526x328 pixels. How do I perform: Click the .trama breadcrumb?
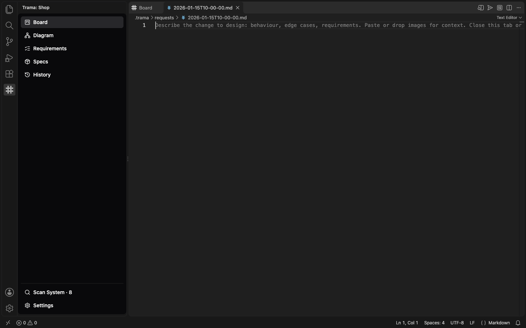tap(142, 17)
